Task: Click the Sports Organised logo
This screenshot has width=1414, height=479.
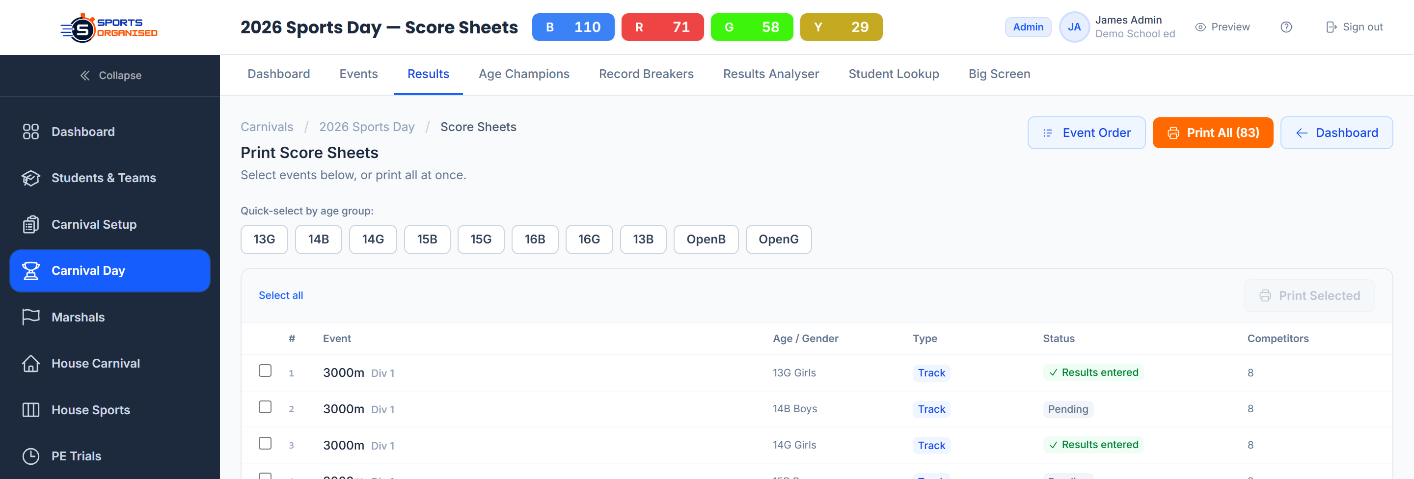Action: coord(109,27)
